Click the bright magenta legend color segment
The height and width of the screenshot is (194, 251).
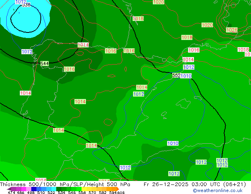(x=24, y=189)
